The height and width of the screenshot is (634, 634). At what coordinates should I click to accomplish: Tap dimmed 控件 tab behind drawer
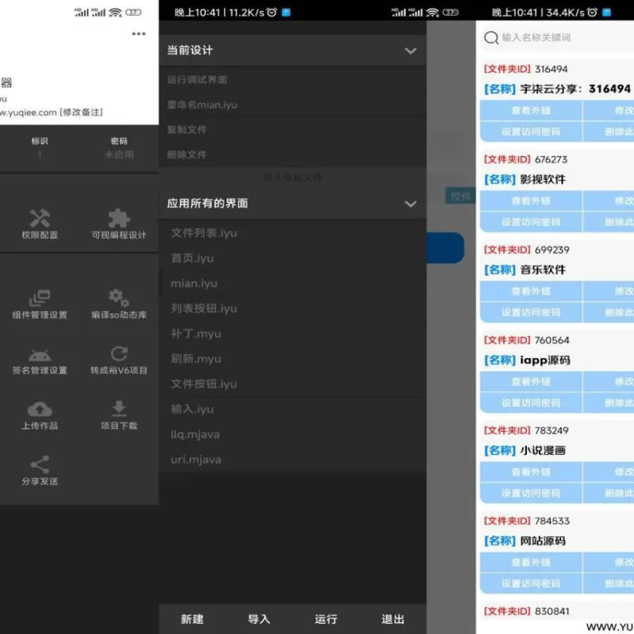pos(460,197)
